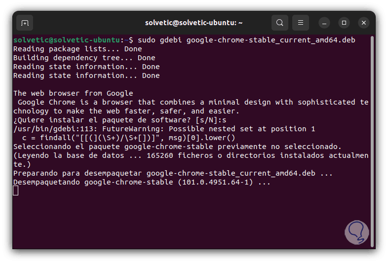Screen dimensions: 388x263
Task: Open a new terminal tab
Action: click(x=25, y=23)
